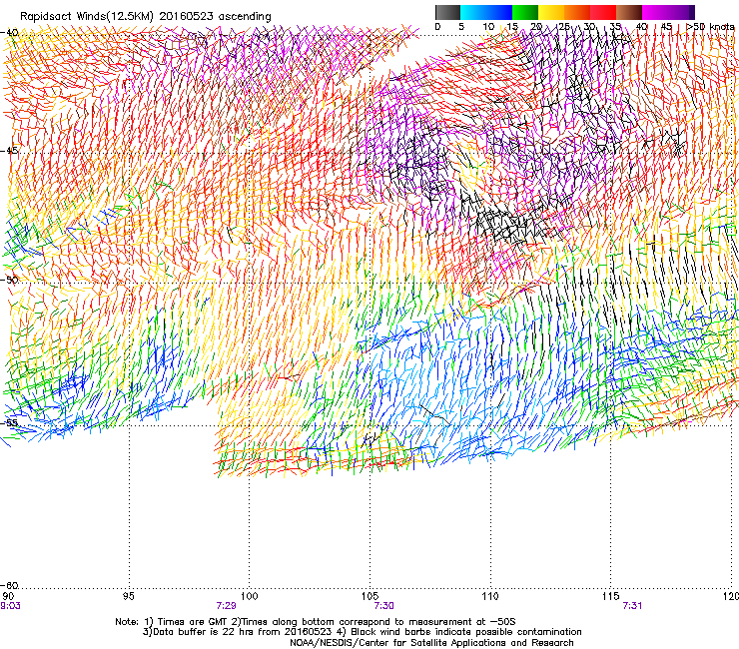Click the green 15-20 knots legend swatch

tap(525, 12)
